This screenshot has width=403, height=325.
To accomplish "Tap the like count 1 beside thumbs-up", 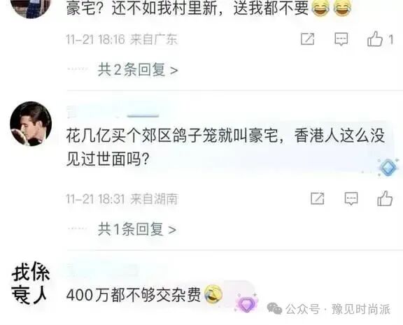I will click(390, 40).
